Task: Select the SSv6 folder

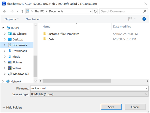Action: 50,39
